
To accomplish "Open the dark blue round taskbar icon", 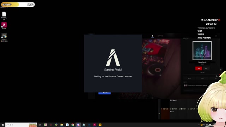I will click(x=89, y=125).
